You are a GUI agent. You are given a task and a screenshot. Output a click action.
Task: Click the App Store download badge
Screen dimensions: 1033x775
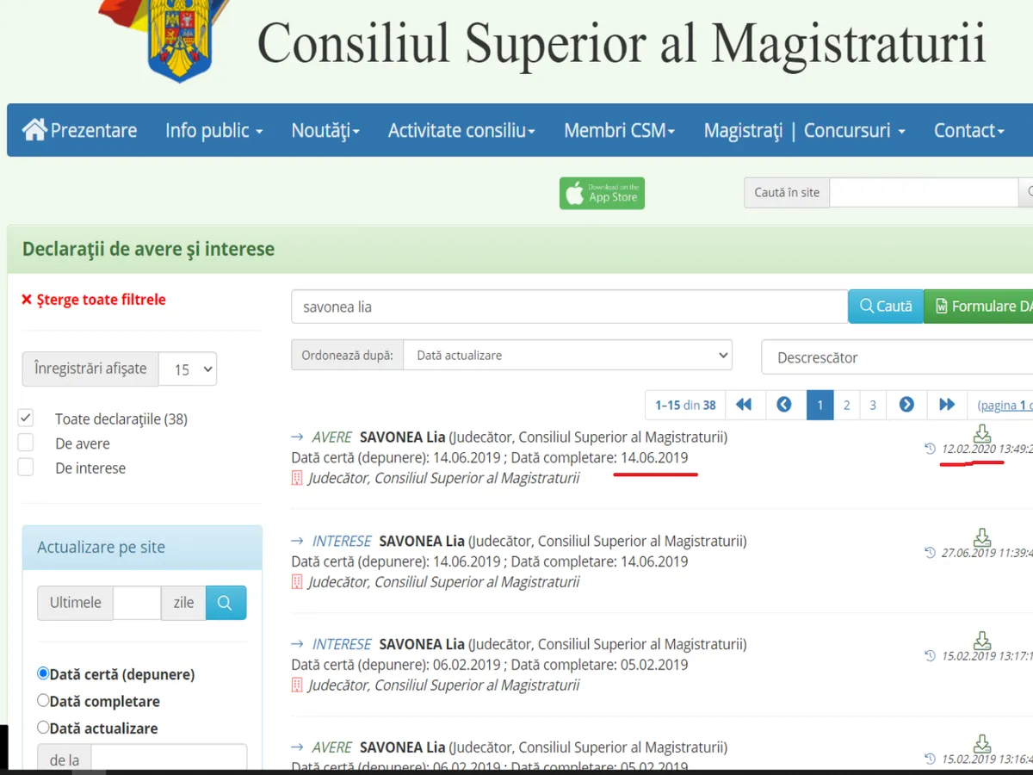[602, 194]
